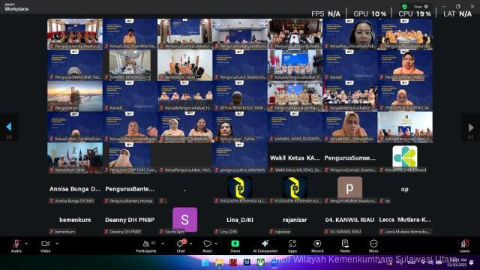This screenshot has width=480, height=270.
Task: Open the More options menu
Action: pos(373,246)
